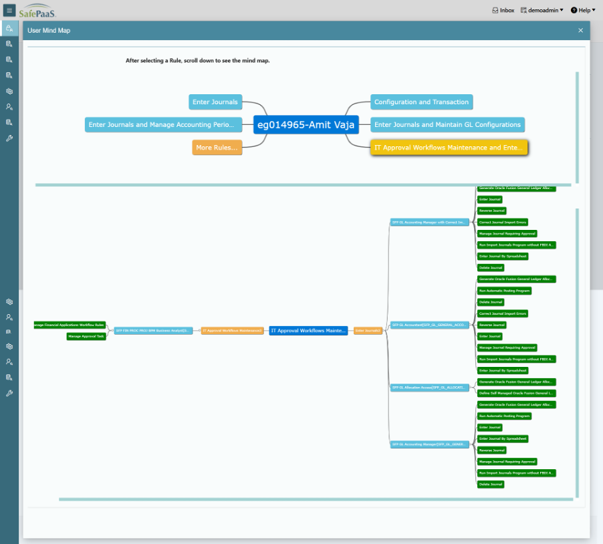Screen dimensions: 603x544
Task: Select the SFP GL Allocation Access role node
Action: [x=429, y=387]
